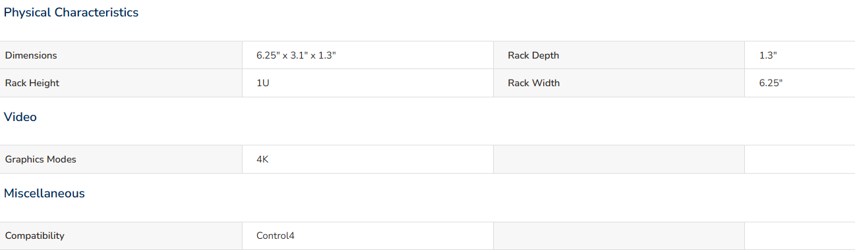Click the 1U rack height value
The width and height of the screenshot is (855, 250).
coord(263,83)
